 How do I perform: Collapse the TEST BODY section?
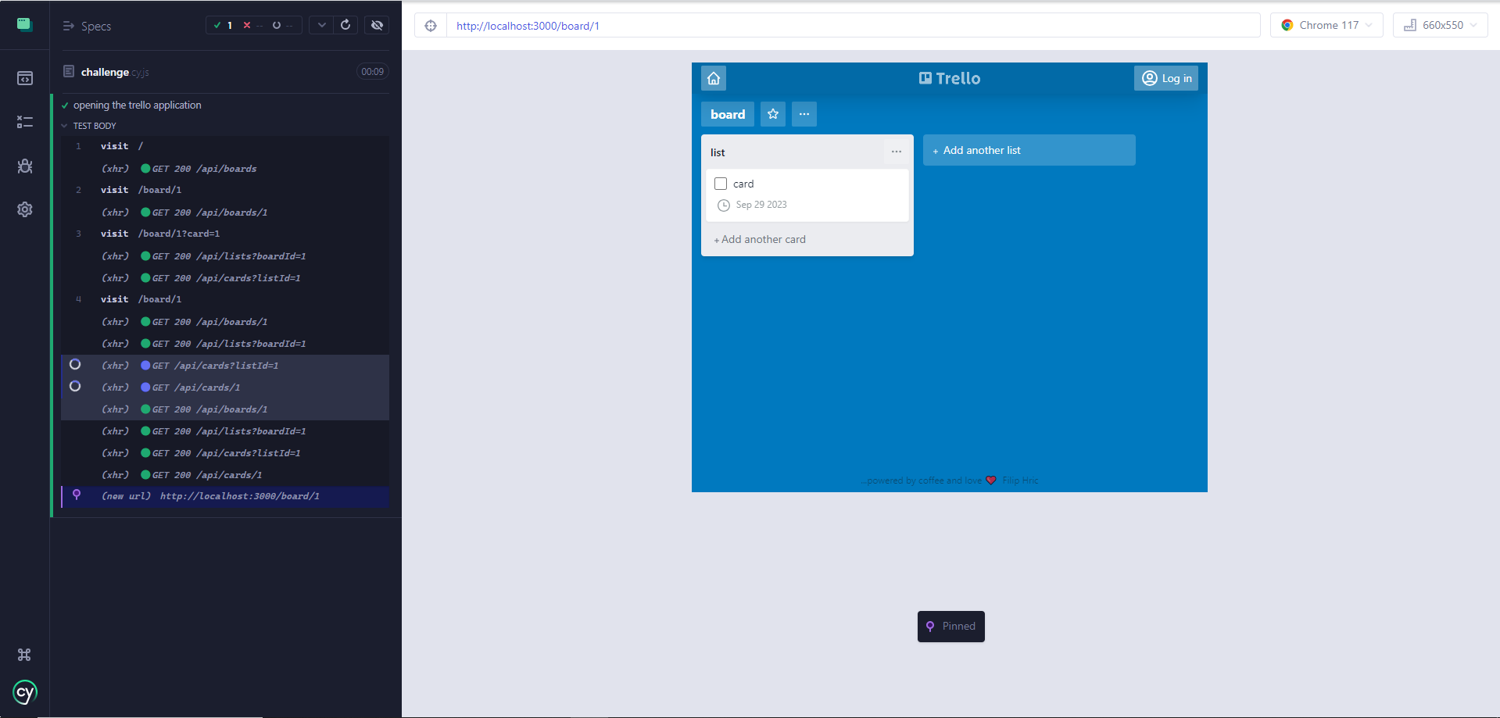pyautogui.click(x=65, y=126)
